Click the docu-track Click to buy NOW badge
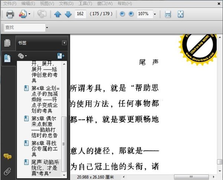The width and height of the screenshot is (223, 180). click(198, 49)
